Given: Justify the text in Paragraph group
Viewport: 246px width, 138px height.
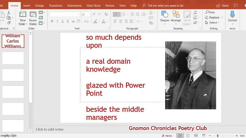Looking at the screenshot, I should point(131,21).
